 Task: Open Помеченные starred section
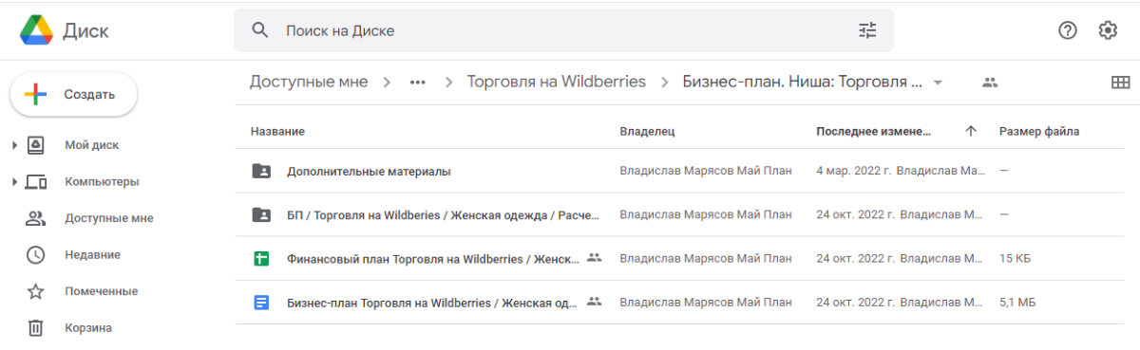(x=101, y=291)
